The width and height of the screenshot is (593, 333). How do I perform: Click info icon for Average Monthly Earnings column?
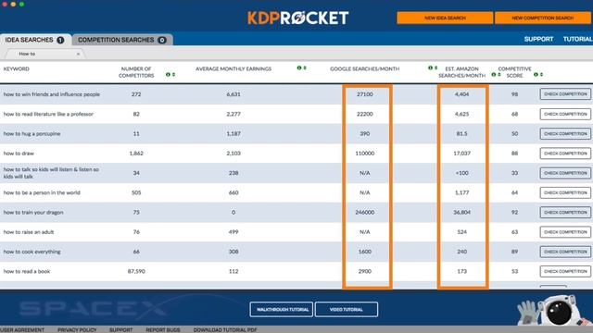pos(299,68)
